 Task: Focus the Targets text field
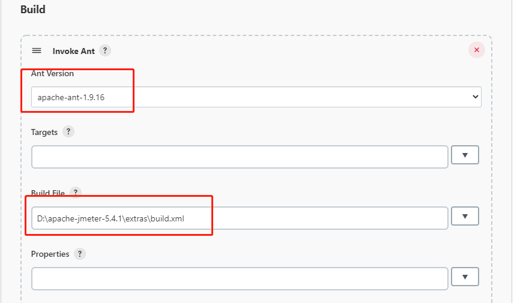coord(239,157)
